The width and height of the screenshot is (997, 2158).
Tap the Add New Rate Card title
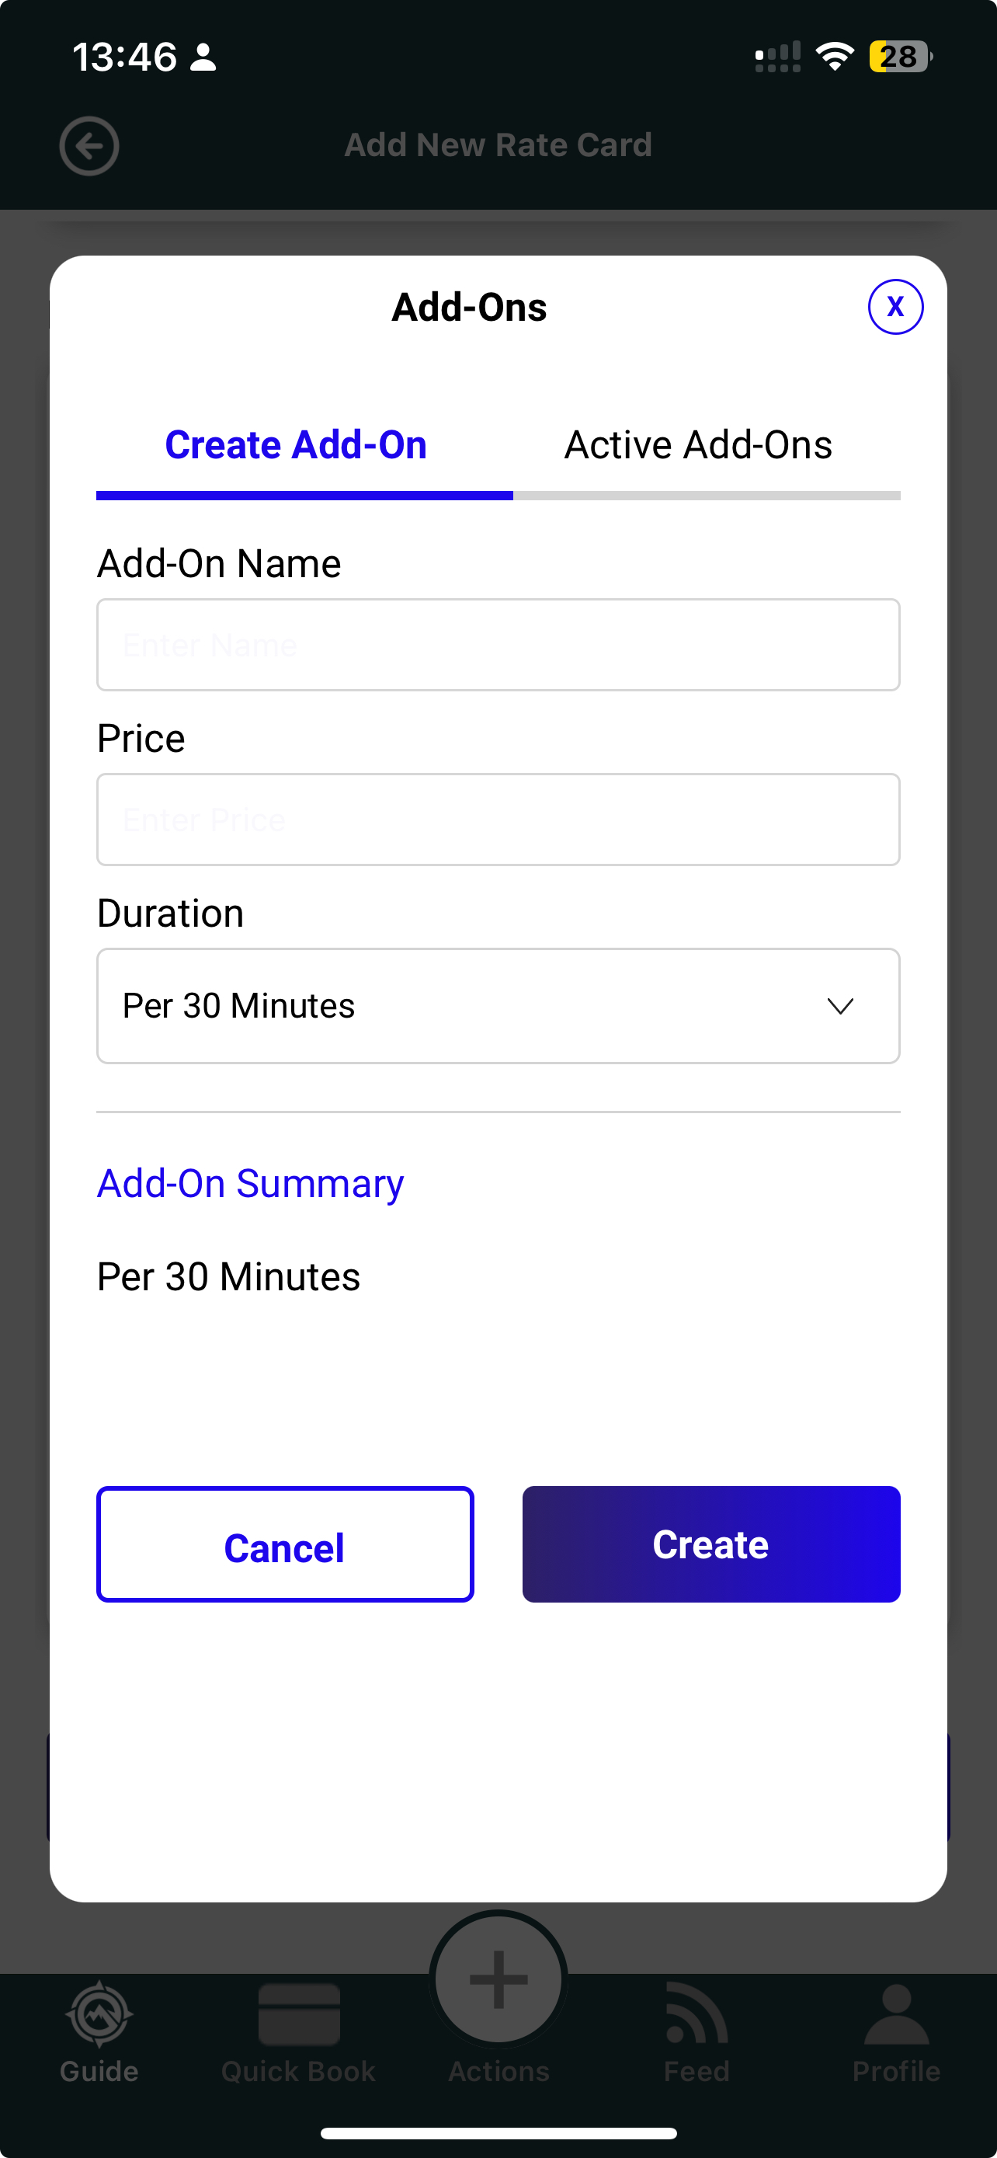pos(498,145)
